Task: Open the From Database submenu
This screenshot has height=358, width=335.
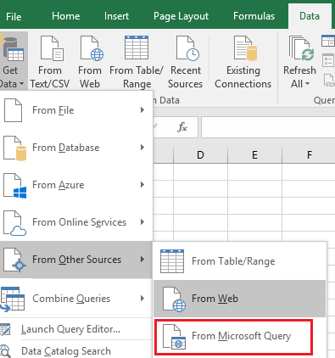Action: pos(76,148)
